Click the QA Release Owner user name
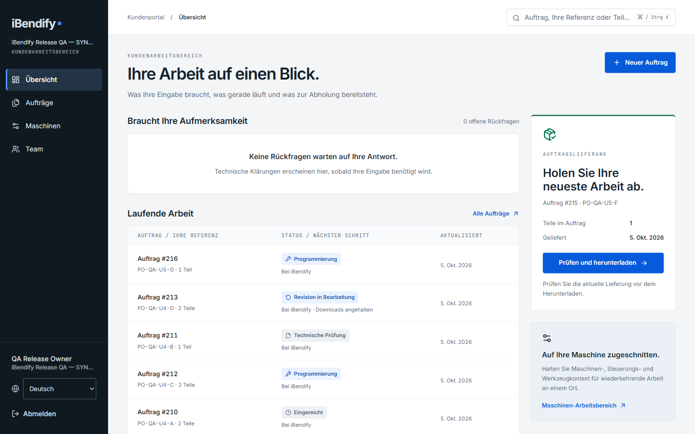This screenshot has height=434, width=695. (x=42, y=359)
